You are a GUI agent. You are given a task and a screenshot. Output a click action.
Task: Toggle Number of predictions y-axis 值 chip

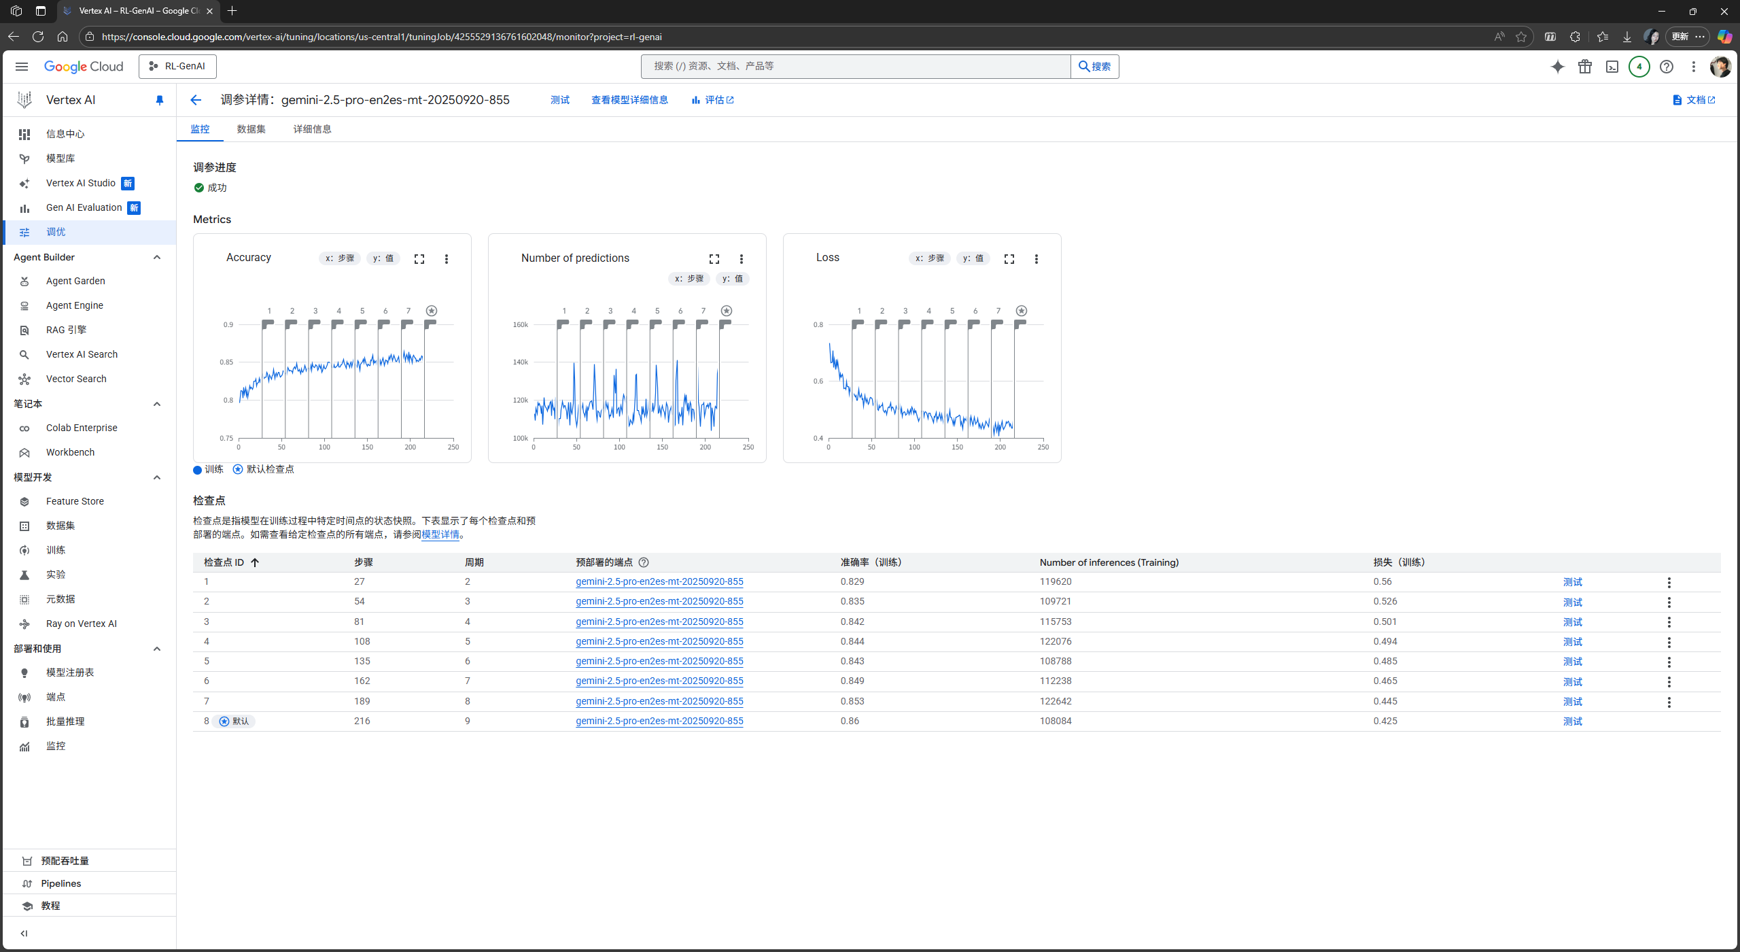click(x=733, y=279)
